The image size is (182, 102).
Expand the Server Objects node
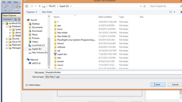coord(7,42)
